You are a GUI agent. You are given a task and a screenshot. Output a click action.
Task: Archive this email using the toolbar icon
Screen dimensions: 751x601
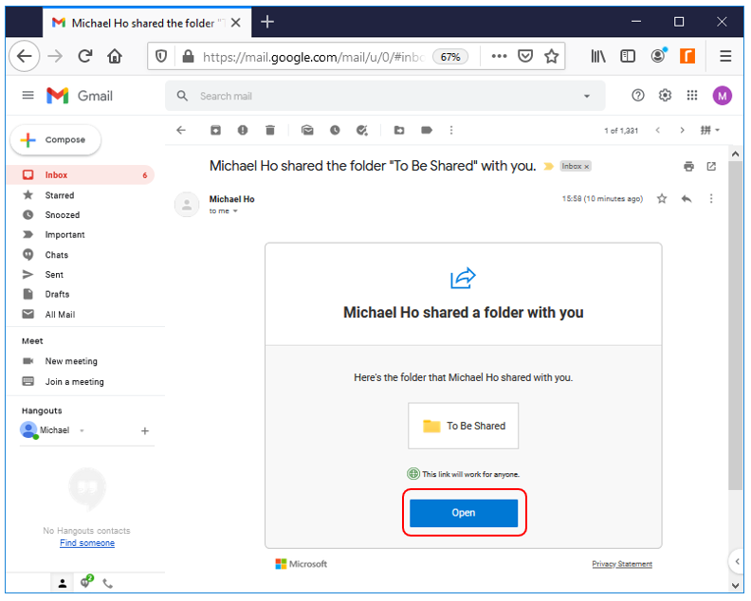215,130
